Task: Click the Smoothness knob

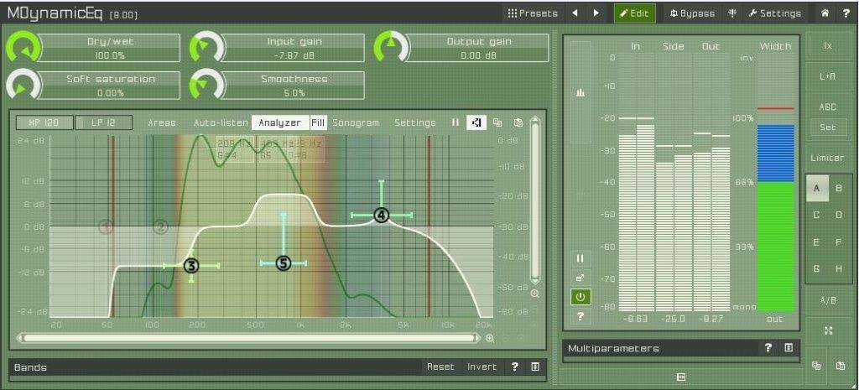Action: [x=206, y=86]
